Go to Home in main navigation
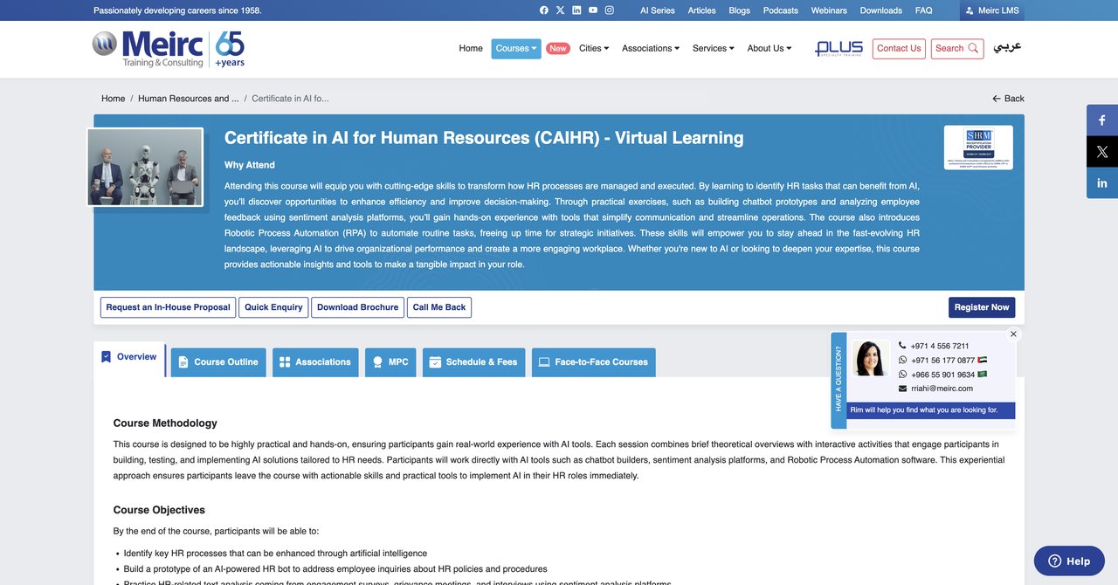 click(x=471, y=49)
